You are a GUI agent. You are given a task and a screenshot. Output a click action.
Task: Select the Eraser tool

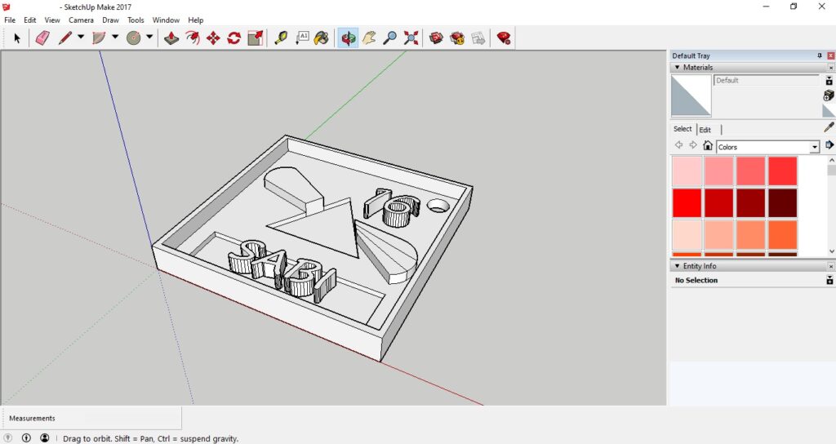42,38
